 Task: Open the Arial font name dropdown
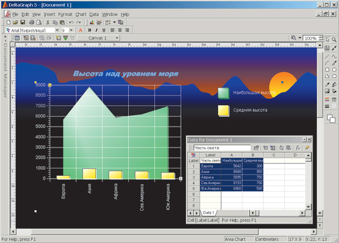coord(56,30)
